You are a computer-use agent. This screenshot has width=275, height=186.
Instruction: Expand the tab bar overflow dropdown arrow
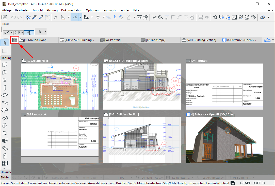pyautogui.click(x=273, y=40)
